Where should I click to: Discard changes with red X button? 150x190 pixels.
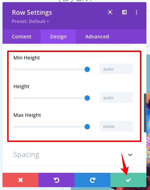pos(21,180)
